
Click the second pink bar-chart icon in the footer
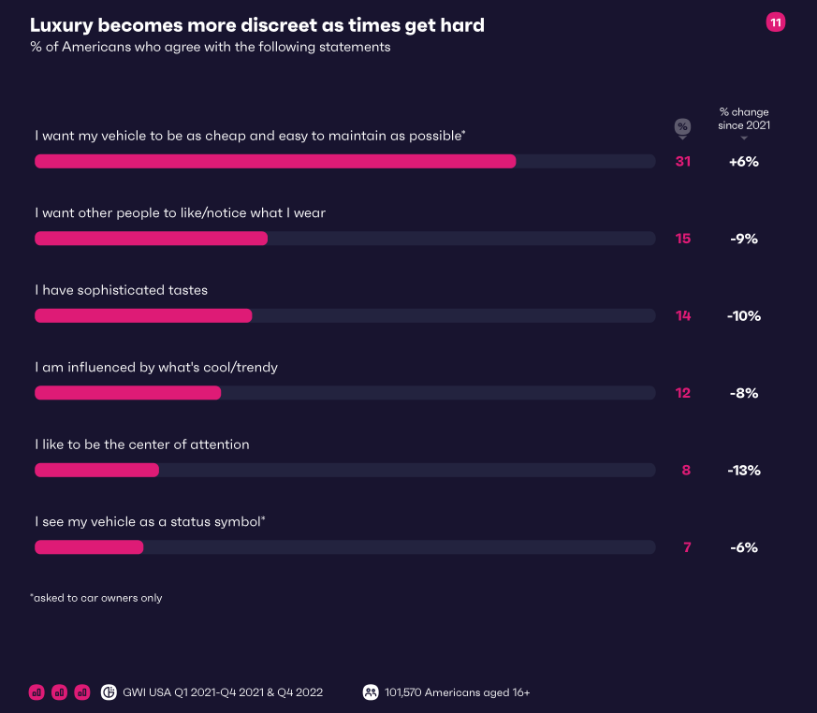pyautogui.click(x=60, y=692)
